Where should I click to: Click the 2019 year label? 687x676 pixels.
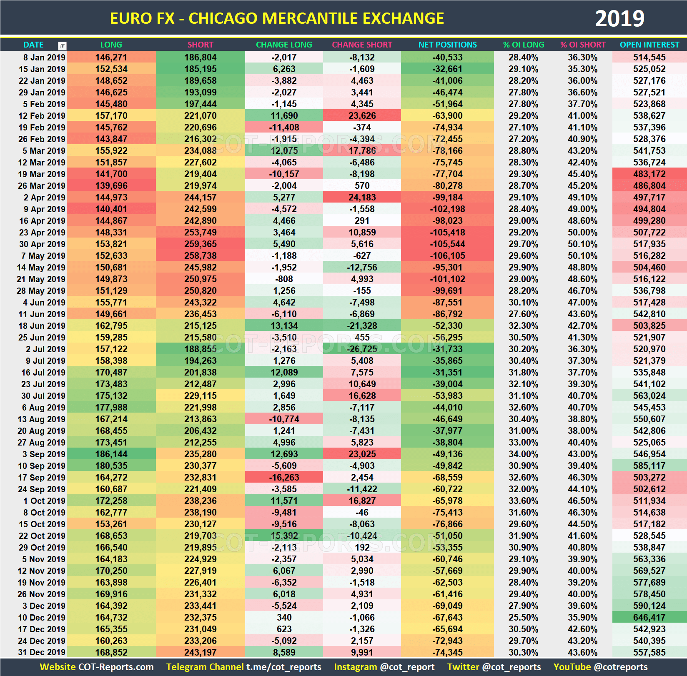click(x=621, y=18)
